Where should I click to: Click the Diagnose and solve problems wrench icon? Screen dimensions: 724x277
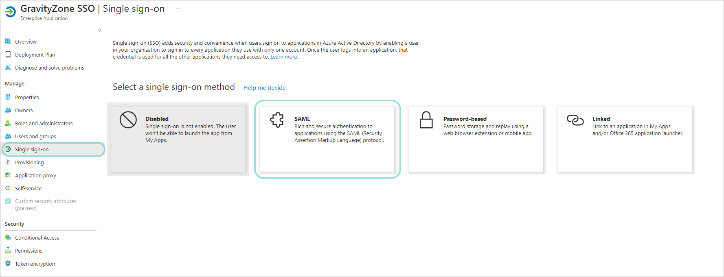pos(8,68)
